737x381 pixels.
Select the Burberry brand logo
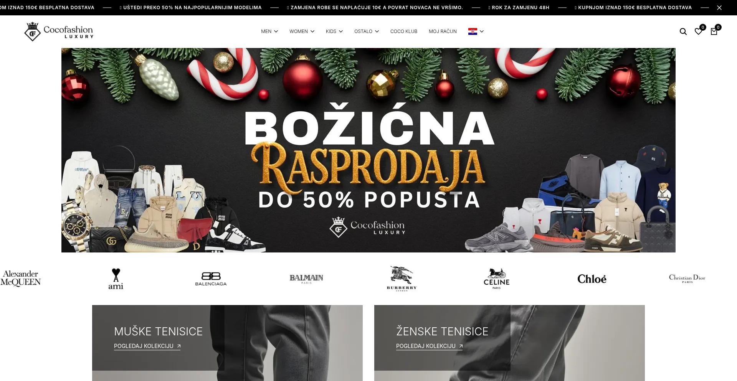click(x=402, y=279)
